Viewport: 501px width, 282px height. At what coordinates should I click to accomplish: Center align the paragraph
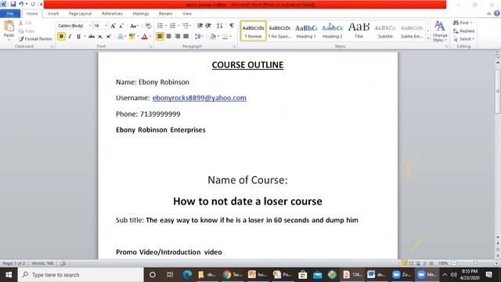point(169,37)
